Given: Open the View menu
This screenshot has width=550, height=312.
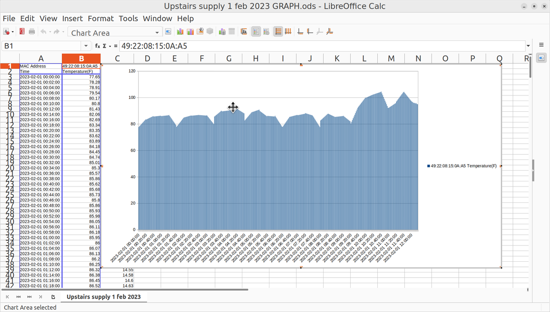Looking at the screenshot, I should [x=48, y=18].
